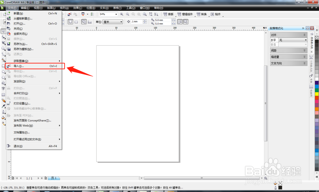Click the Zoom In magnifier icon

[122, 14]
